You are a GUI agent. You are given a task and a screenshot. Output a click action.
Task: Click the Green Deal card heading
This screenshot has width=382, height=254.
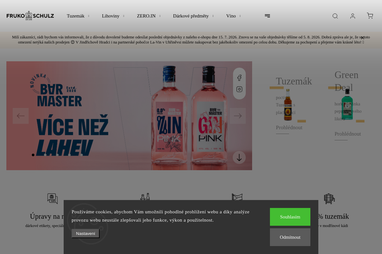pos(347,81)
